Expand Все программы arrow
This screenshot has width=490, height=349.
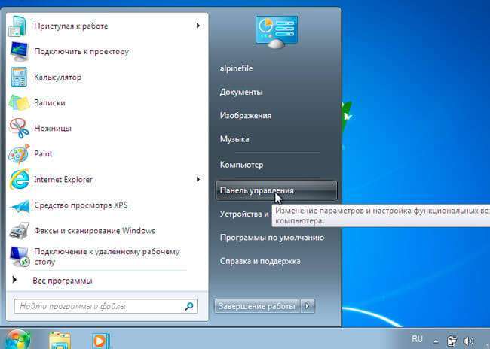click(x=14, y=280)
